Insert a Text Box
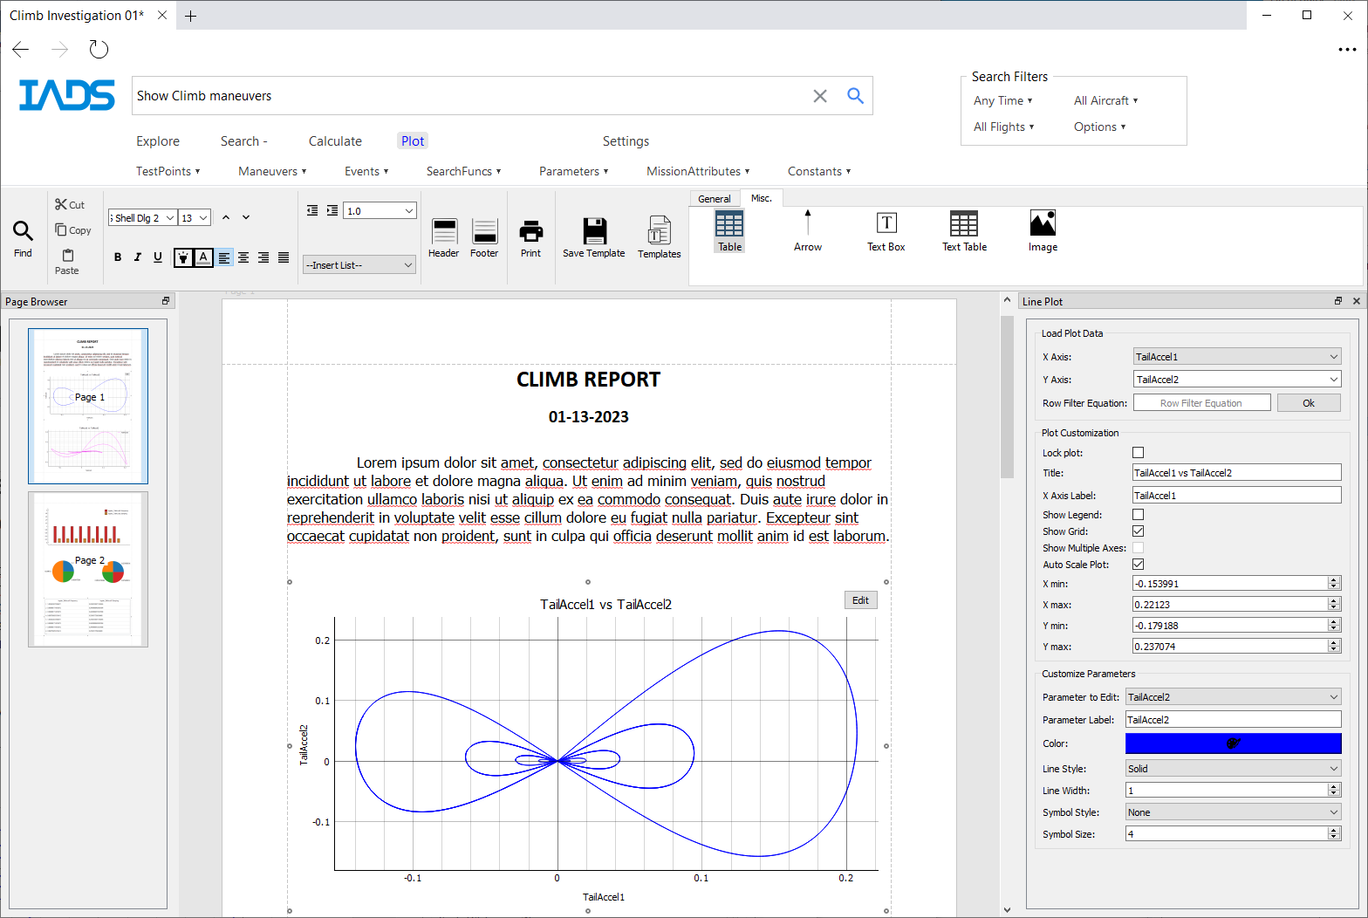The image size is (1368, 918). tap(886, 231)
